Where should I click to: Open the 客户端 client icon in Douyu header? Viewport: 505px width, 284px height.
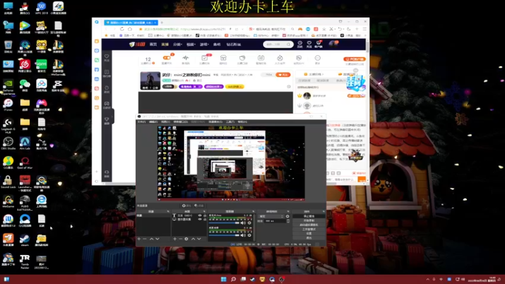318,43
